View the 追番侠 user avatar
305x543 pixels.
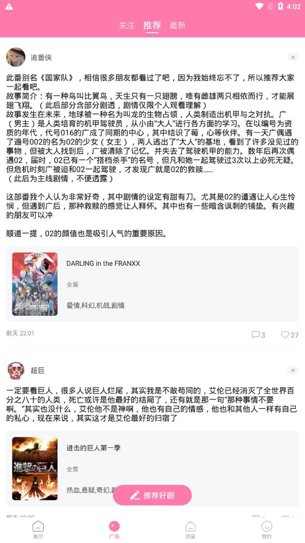(16, 57)
